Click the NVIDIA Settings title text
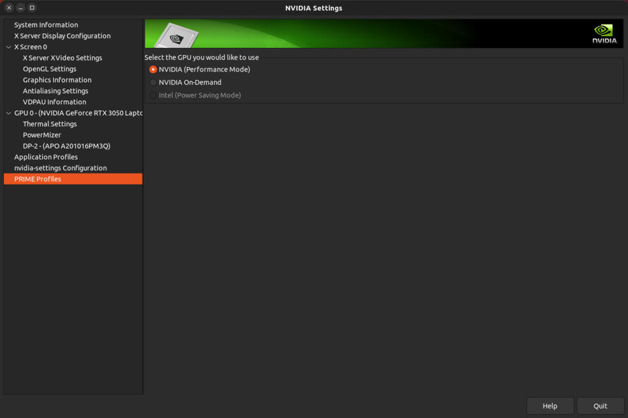628x418 pixels. (x=313, y=8)
